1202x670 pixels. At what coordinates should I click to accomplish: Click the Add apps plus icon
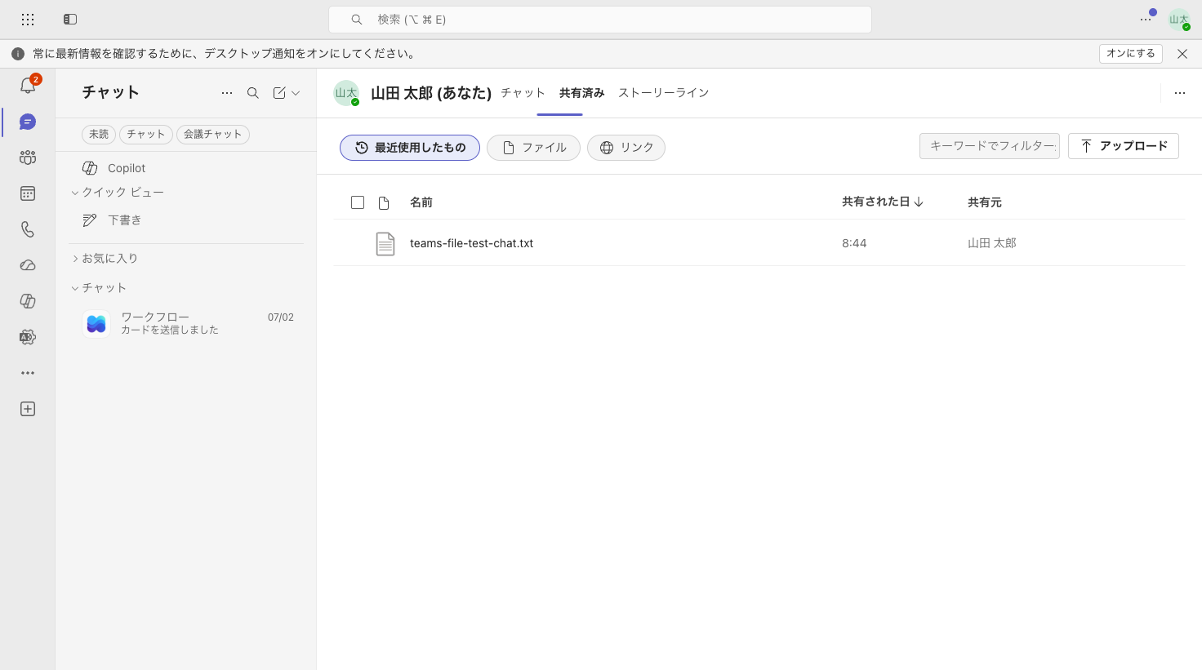pos(28,409)
